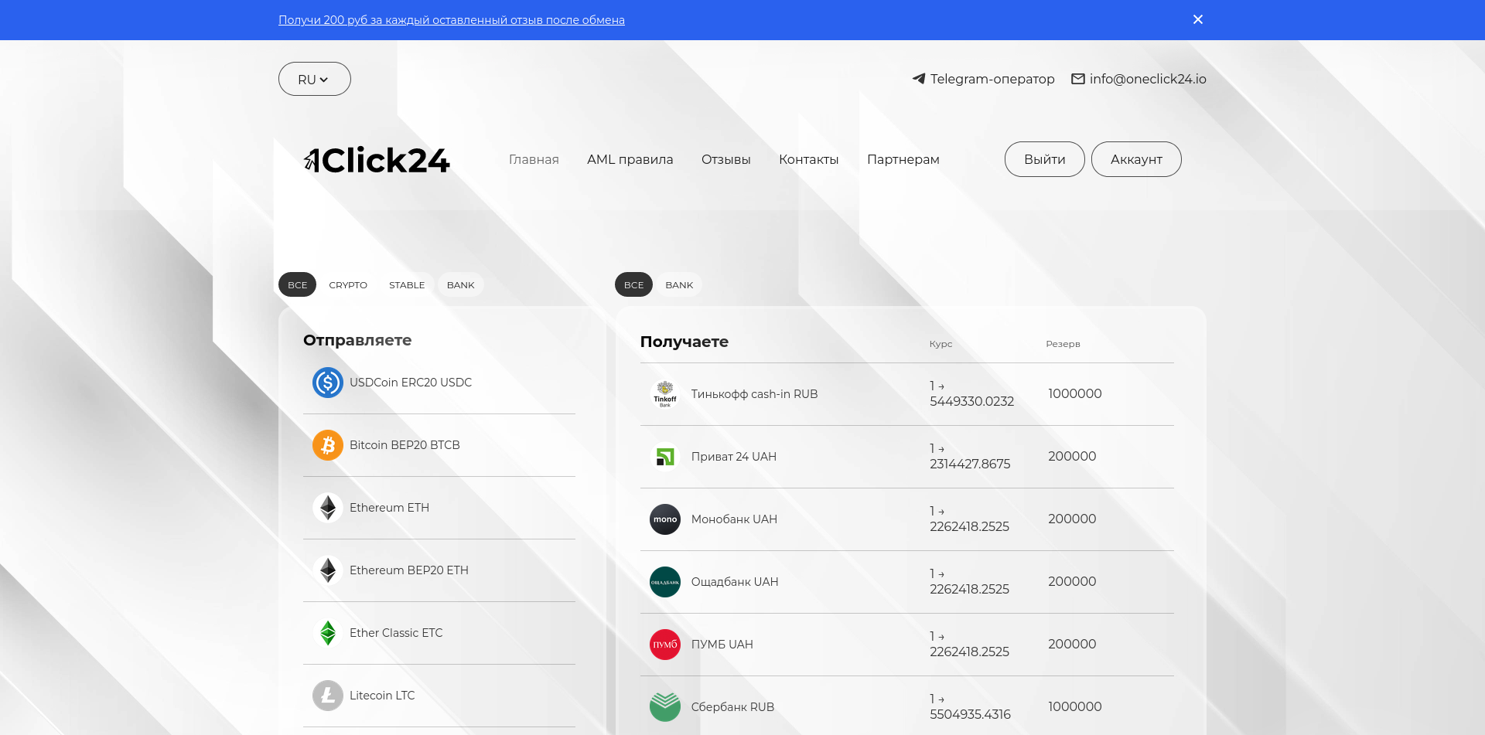Open the Отзывы page
The image size is (1485, 735).
[726, 159]
